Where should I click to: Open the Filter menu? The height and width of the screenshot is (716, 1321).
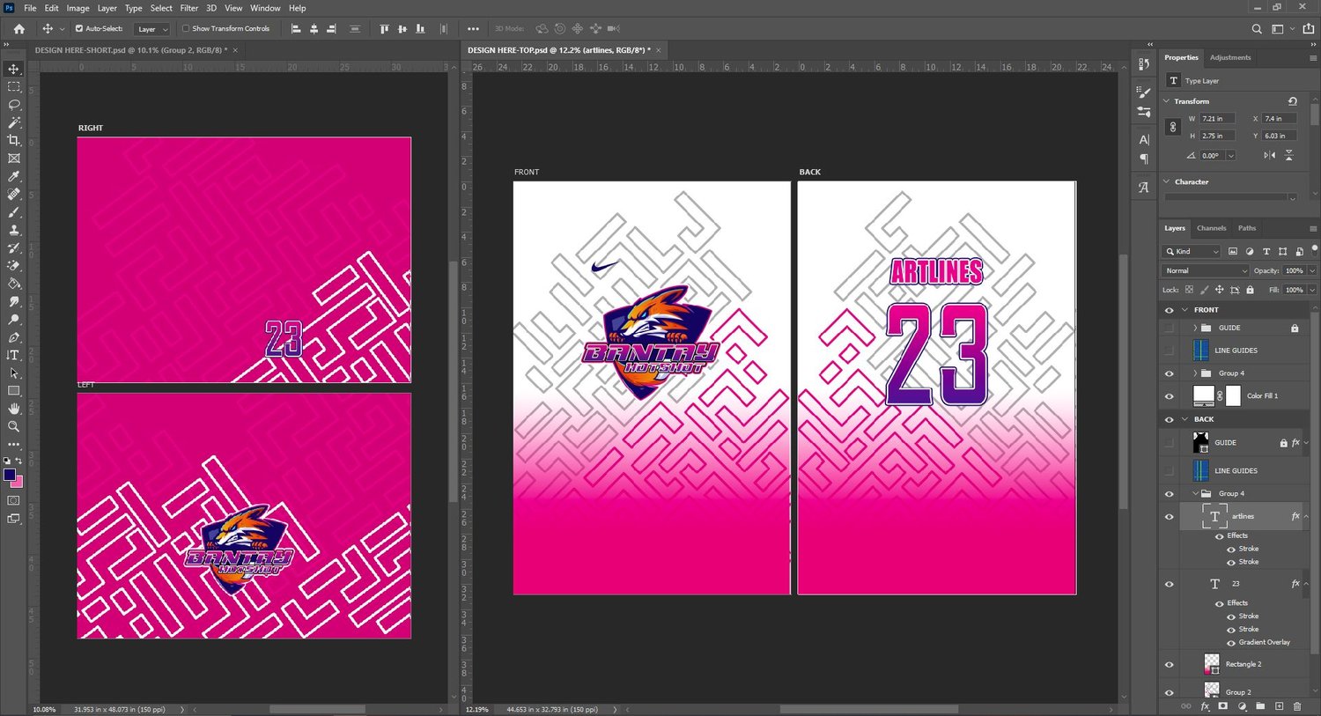189,8
